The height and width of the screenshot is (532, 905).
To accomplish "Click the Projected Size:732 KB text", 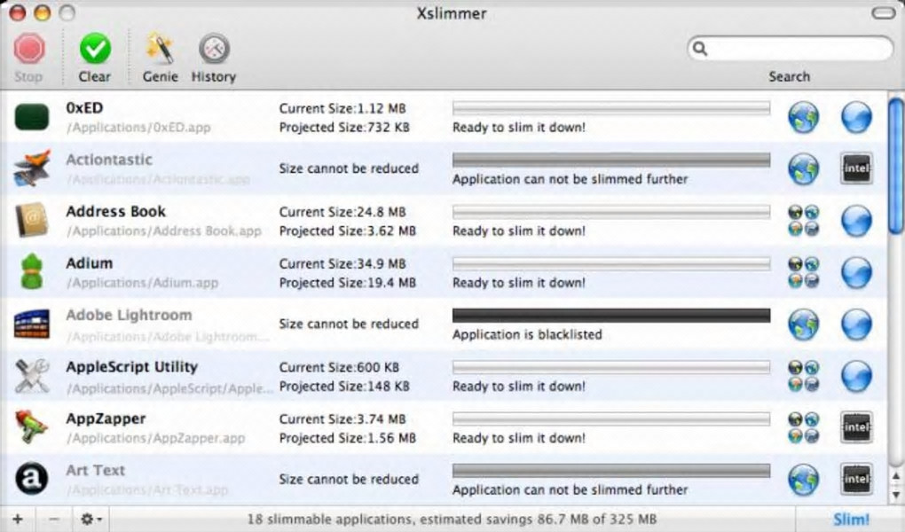I will click(344, 128).
